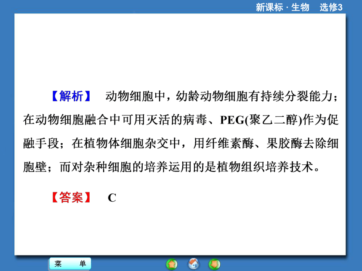The height and width of the screenshot is (271, 362).
Task: Click the header text 选修3
Action: [331, 8]
